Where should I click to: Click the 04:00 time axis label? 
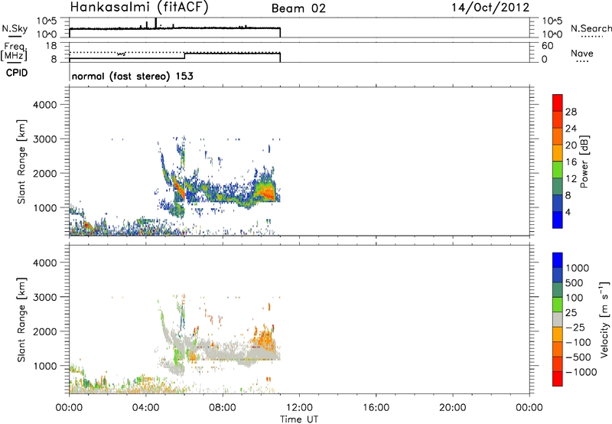146,408
